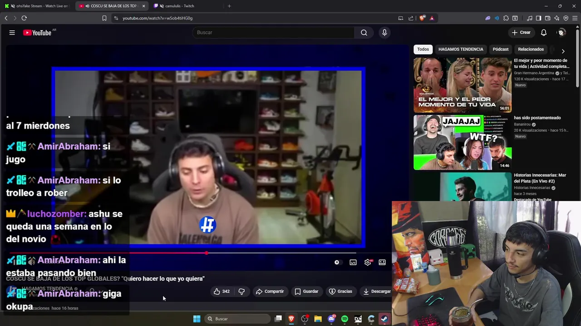The height and width of the screenshot is (326, 581).
Task: Click the YouTube search magnifier button
Action: (x=364, y=33)
